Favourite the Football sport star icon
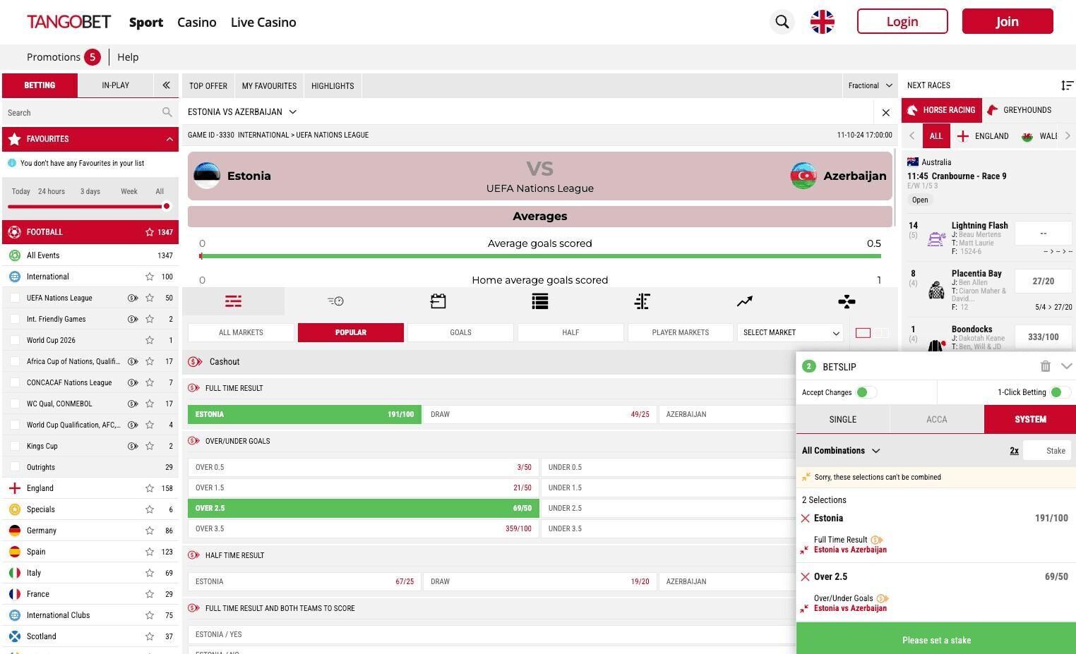The width and height of the screenshot is (1076, 654). 150,232
